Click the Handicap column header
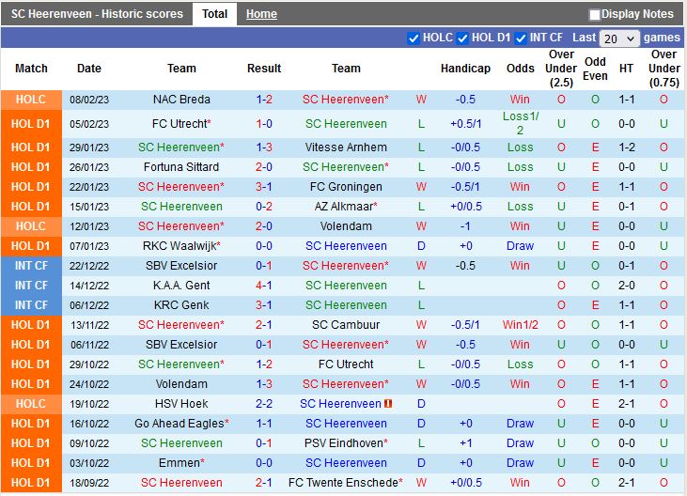The image size is (687, 496). 465,69
